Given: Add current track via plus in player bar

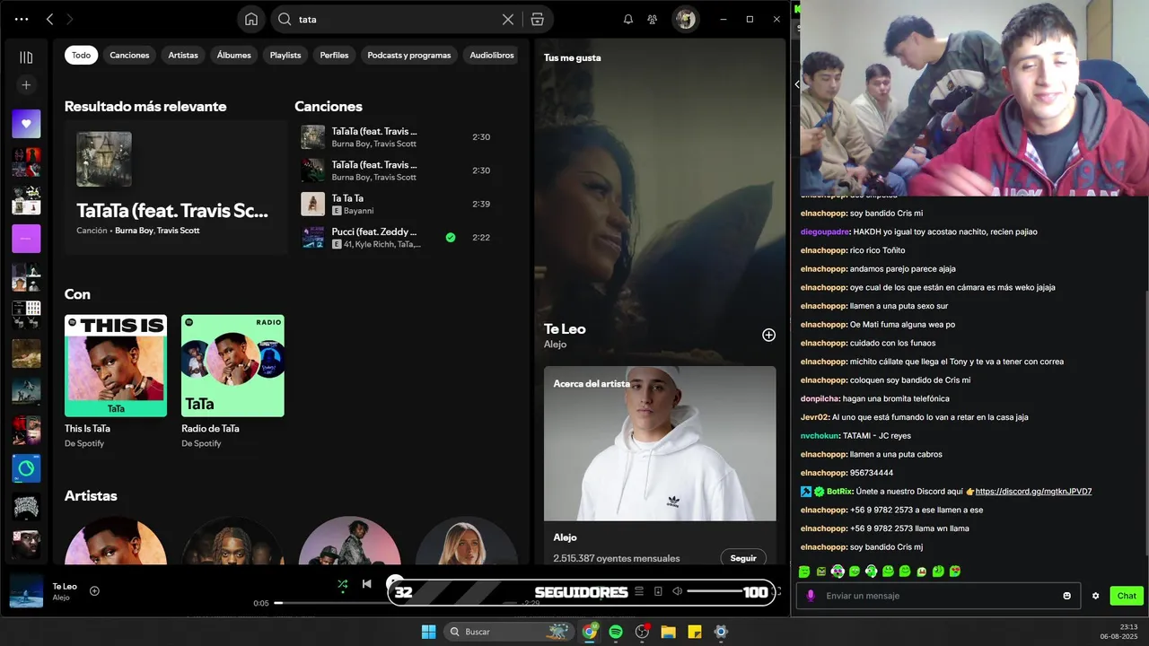Looking at the screenshot, I should [94, 590].
